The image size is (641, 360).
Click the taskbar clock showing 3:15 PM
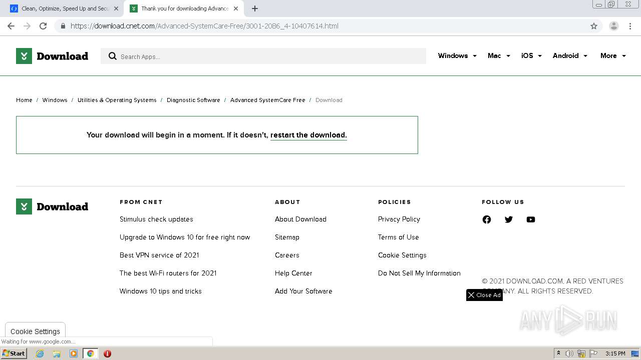click(615, 353)
